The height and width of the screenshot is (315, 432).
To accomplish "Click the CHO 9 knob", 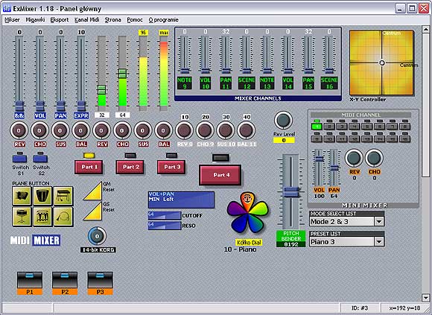I will (205, 130).
